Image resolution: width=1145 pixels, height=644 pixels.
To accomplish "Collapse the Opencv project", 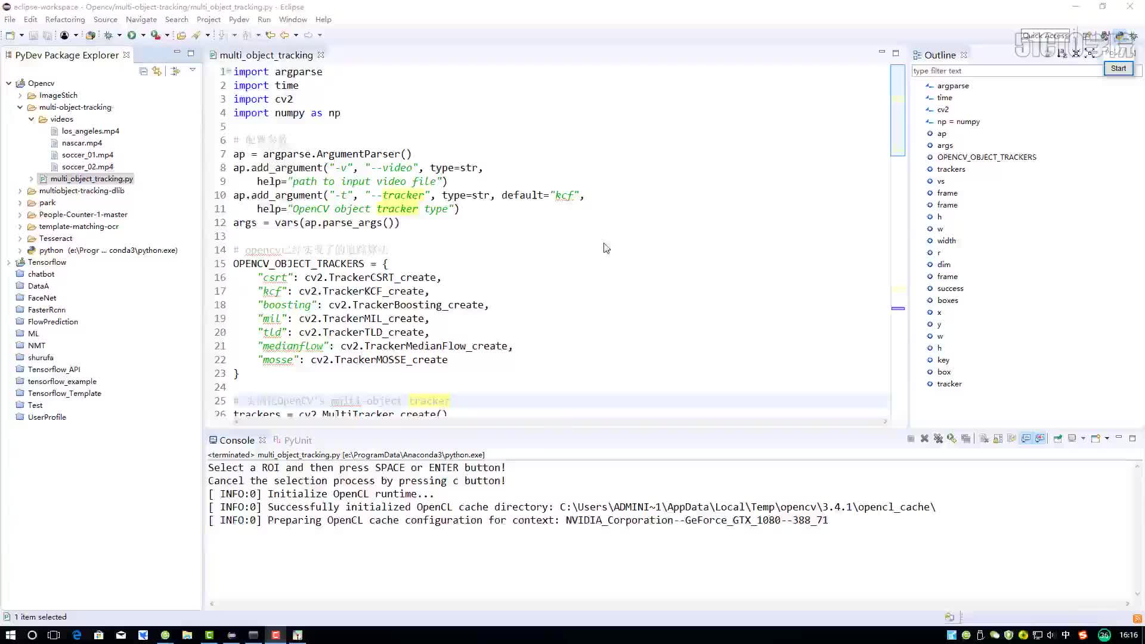I will pyautogui.click(x=9, y=83).
